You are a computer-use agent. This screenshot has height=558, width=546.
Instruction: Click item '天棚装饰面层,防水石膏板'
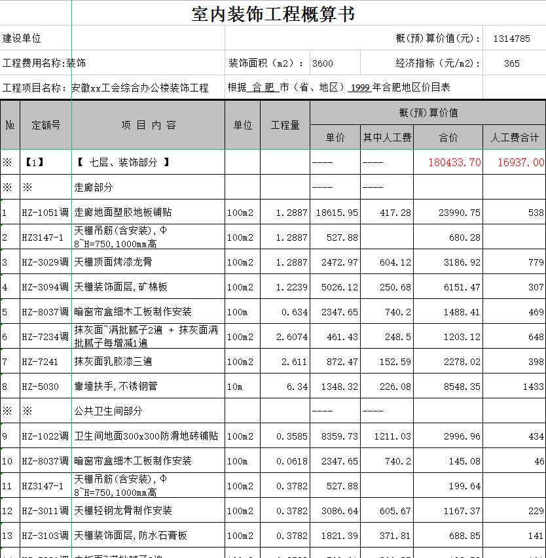[130, 536]
